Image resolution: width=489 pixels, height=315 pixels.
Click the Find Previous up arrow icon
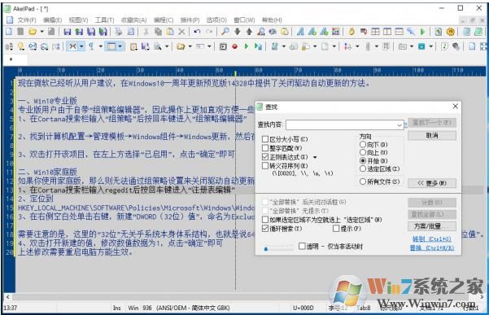coord(249,32)
